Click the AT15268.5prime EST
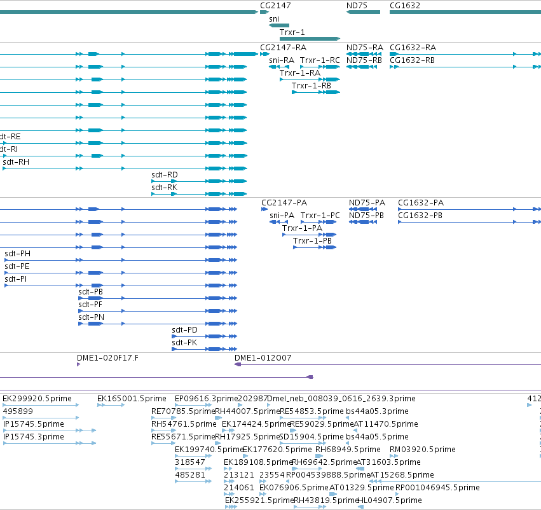Viewport: 541px width, 510px height. pyautogui.click(x=455, y=481)
